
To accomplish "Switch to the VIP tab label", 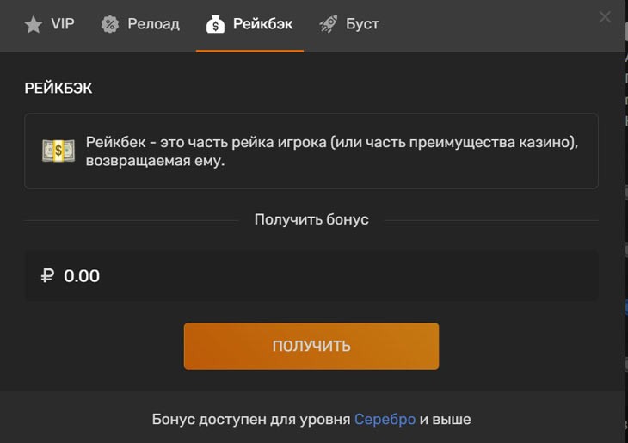I will (63, 24).
